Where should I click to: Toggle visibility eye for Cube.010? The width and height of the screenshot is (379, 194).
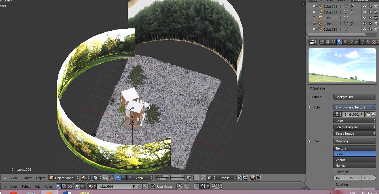(x=364, y=29)
